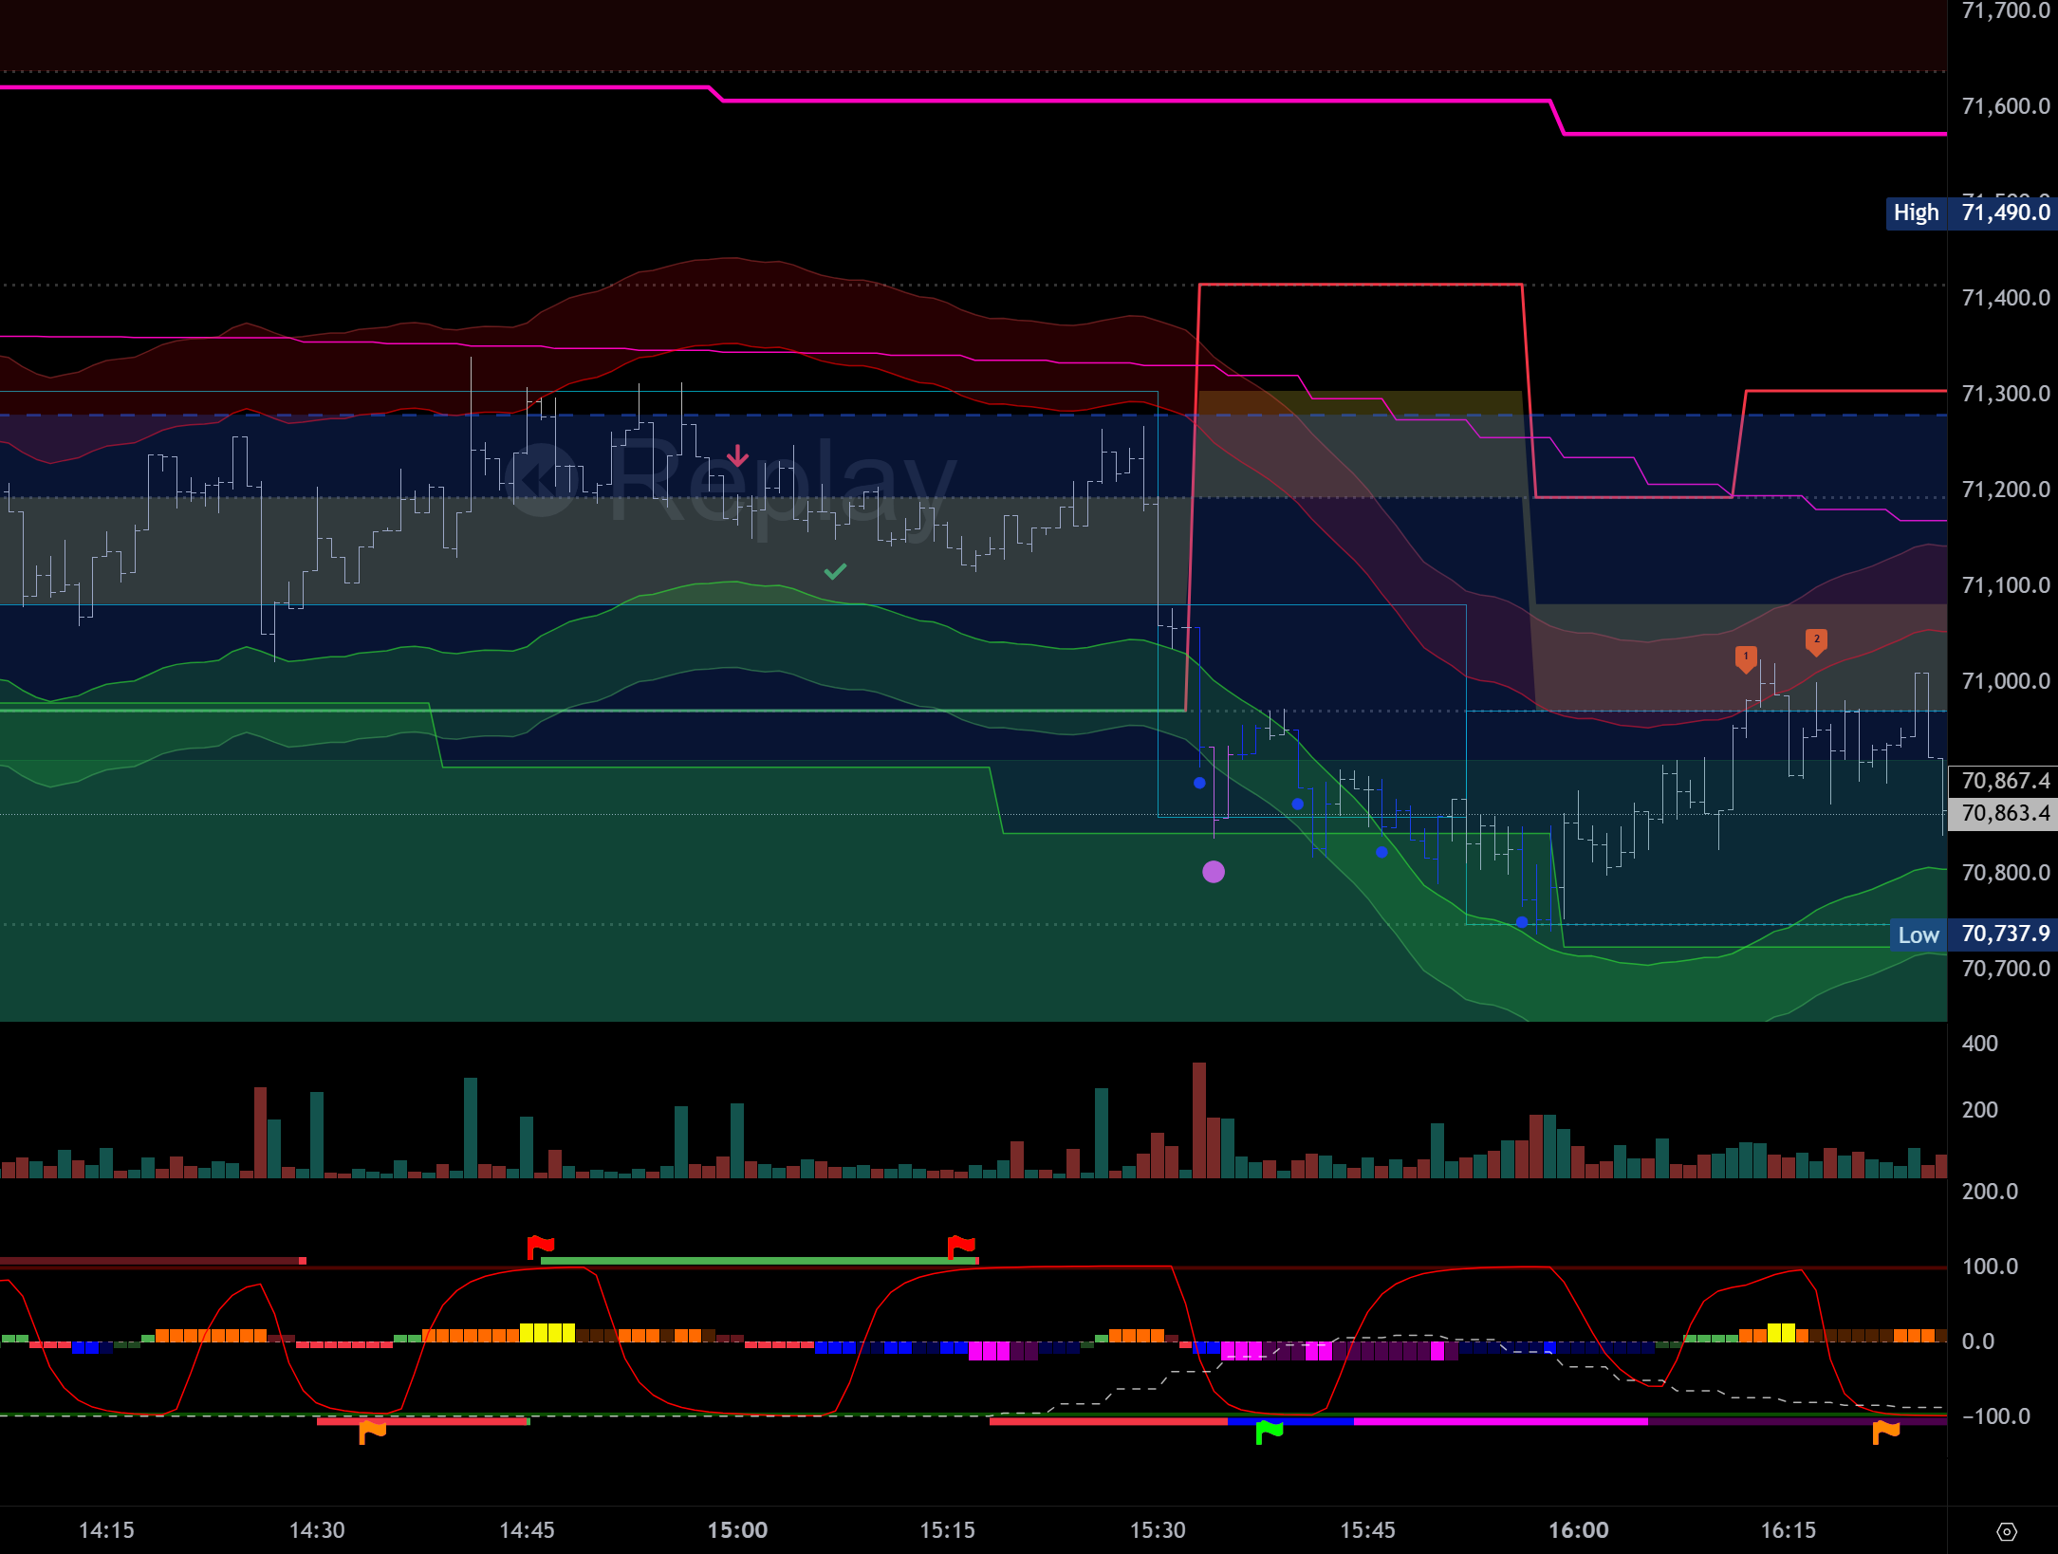
Task: Click the red down arrow marker
Action: tap(737, 456)
